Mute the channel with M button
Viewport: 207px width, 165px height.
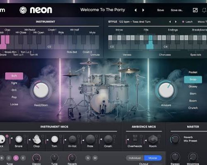tap(95, 158)
